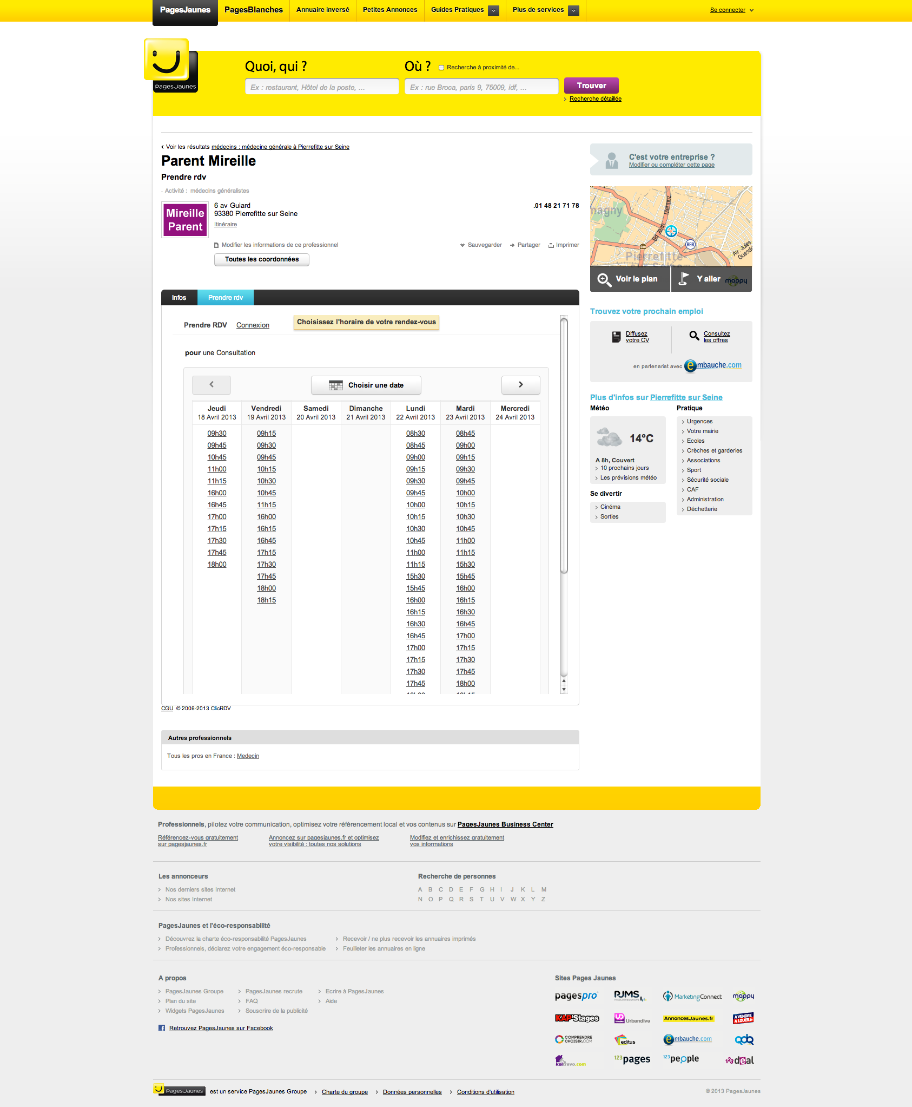Viewport: 912px width, 1107px height.
Task: Click the Quoi, qui search input field
Action: (322, 87)
